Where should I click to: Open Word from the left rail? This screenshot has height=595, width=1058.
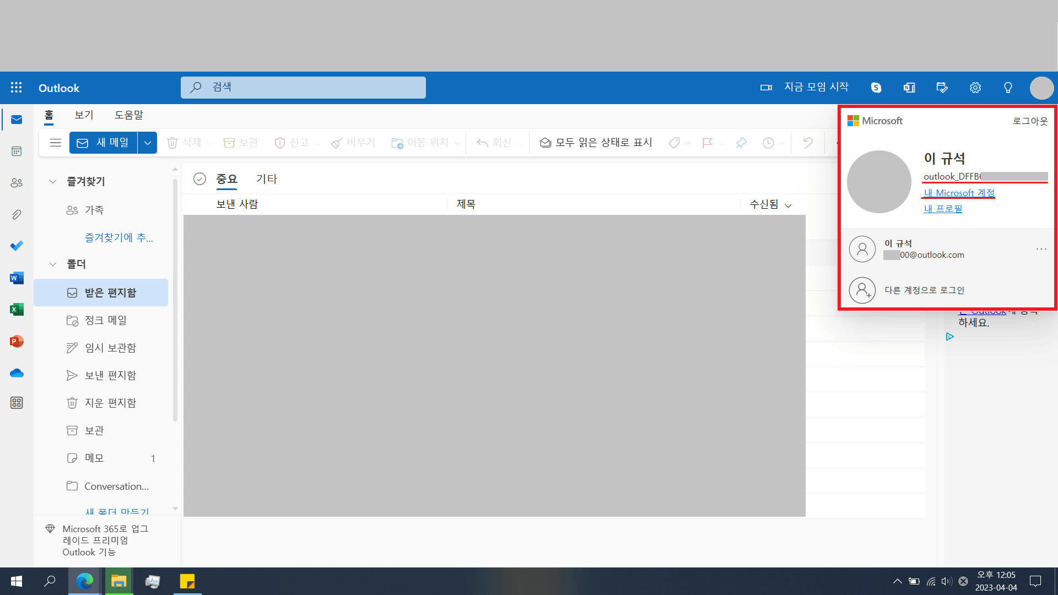16,278
